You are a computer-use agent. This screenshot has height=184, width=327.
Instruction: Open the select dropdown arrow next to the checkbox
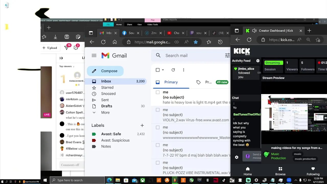click(x=163, y=70)
